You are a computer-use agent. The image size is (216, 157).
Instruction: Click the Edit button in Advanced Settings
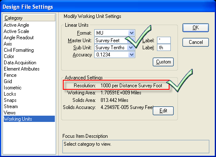pyautogui.click(x=163, y=111)
